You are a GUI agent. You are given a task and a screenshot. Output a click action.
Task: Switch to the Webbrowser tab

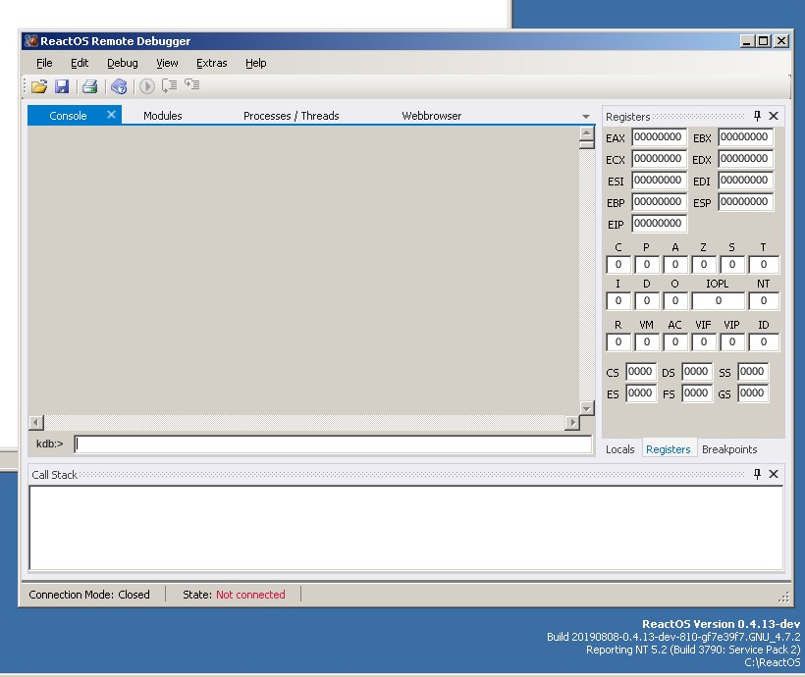point(431,116)
